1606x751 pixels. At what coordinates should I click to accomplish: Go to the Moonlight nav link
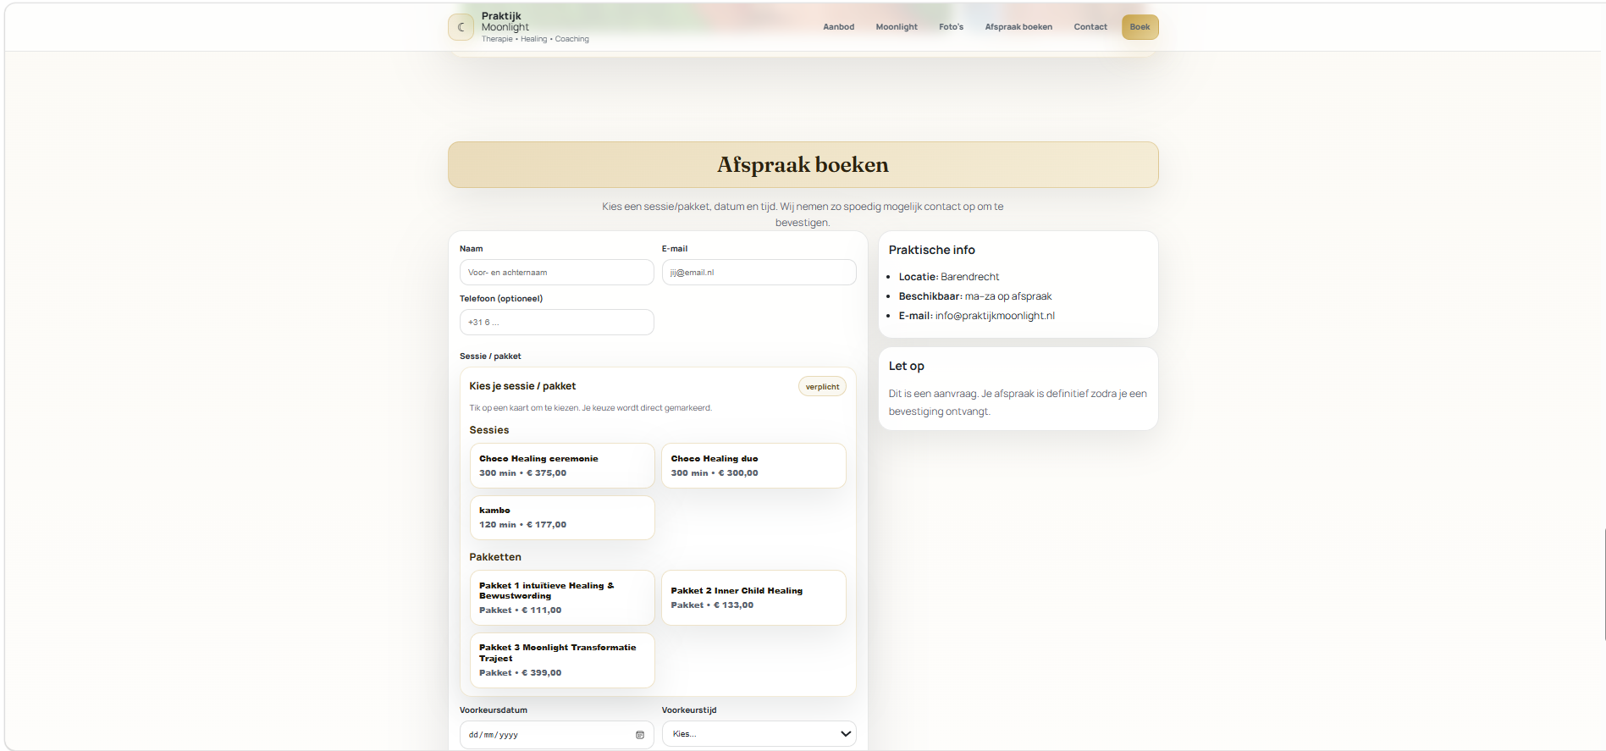pos(897,27)
